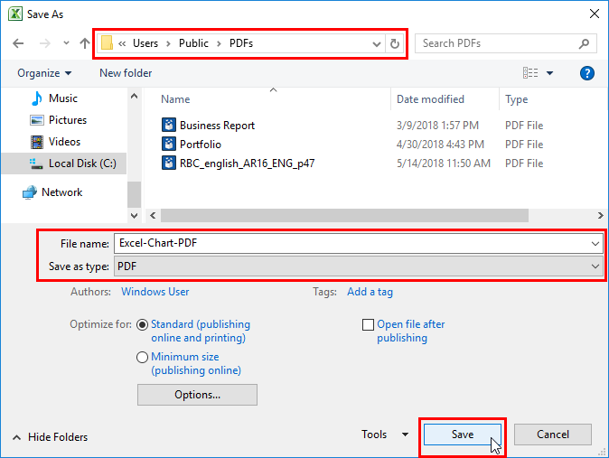The image size is (609, 458).
Task: Enable Open file after publishing checkbox
Action: 368,324
